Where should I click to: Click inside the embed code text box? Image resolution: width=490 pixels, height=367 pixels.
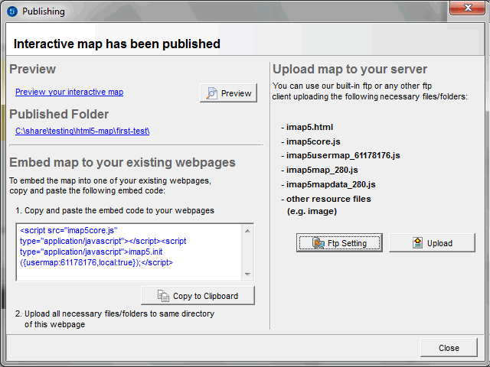pyautogui.click(x=129, y=252)
